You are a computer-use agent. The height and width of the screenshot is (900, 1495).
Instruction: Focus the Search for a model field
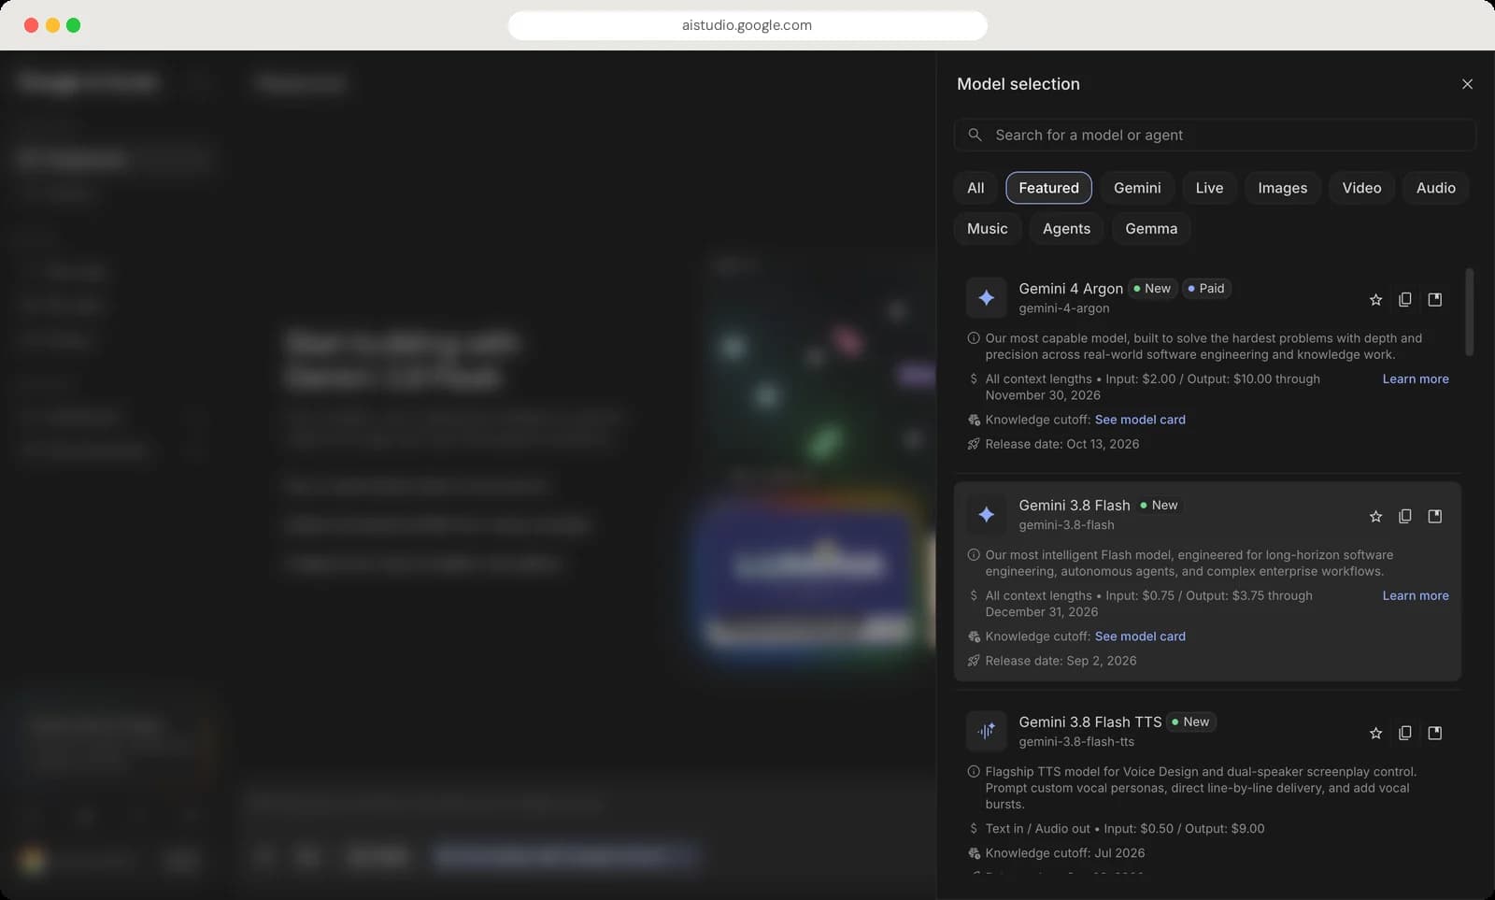pyautogui.click(x=1215, y=135)
